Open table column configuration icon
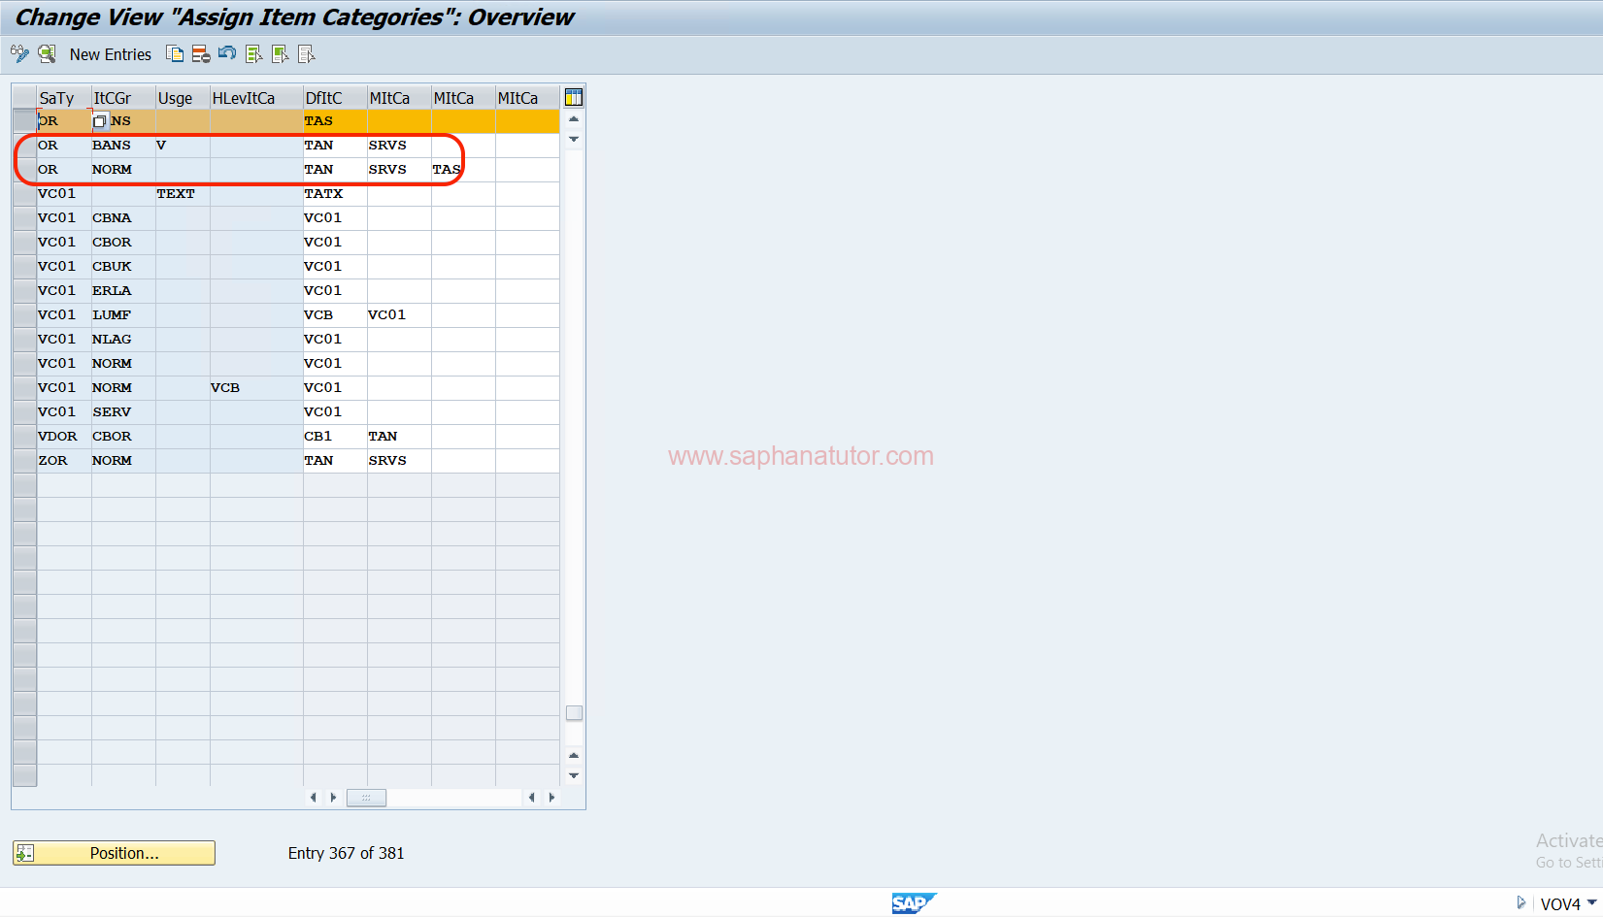1603x917 pixels. pyautogui.click(x=574, y=97)
